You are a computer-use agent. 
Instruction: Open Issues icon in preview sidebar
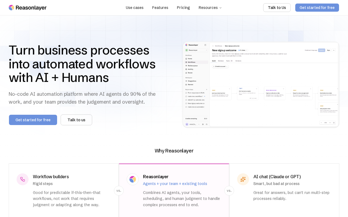pos(186,73)
